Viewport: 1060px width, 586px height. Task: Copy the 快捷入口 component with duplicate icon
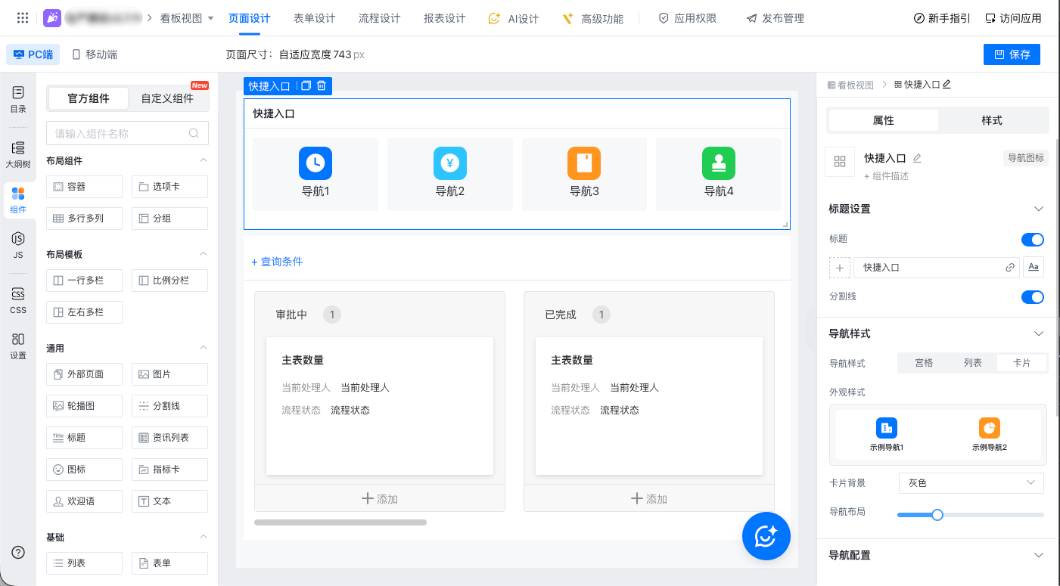pyautogui.click(x=306, y=86)
